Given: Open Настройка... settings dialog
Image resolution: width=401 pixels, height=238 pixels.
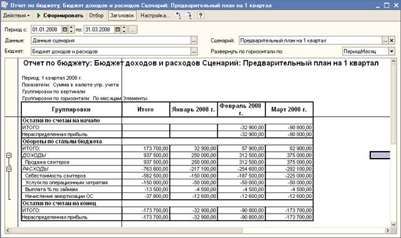Looking at the screenshot, I should (155, 16).
